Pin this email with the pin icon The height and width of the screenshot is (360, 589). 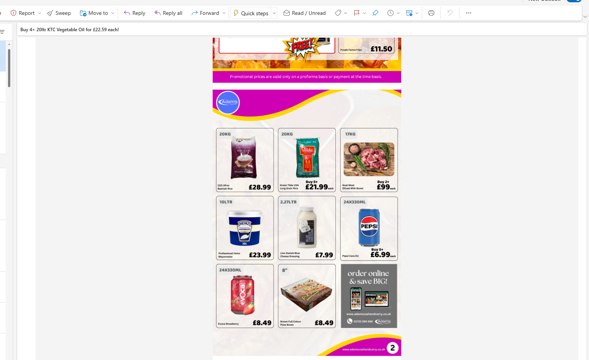click(375, 13)
